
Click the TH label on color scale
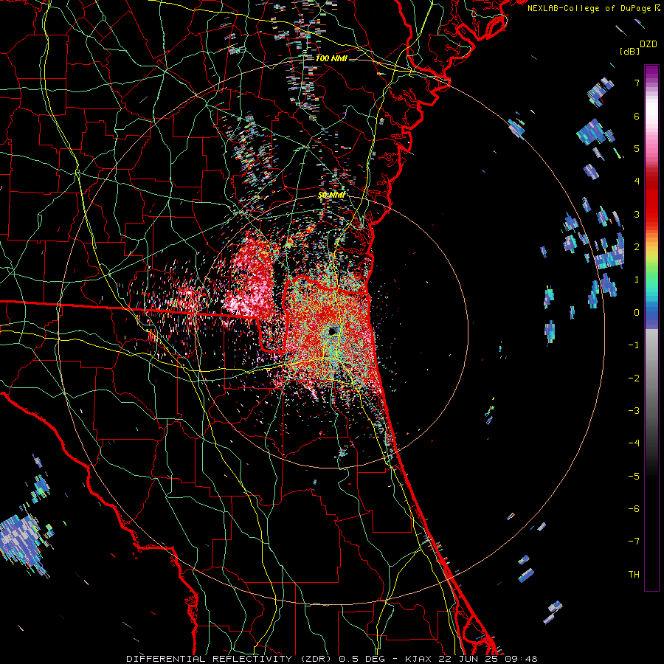(x=634, y=575)
